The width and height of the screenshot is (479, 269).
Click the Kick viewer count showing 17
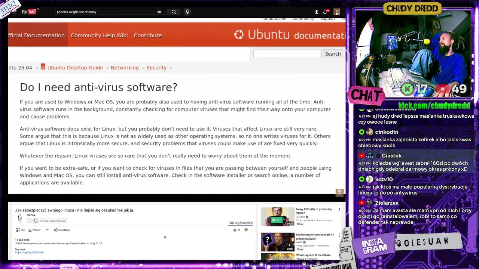[x=415, y=89]
